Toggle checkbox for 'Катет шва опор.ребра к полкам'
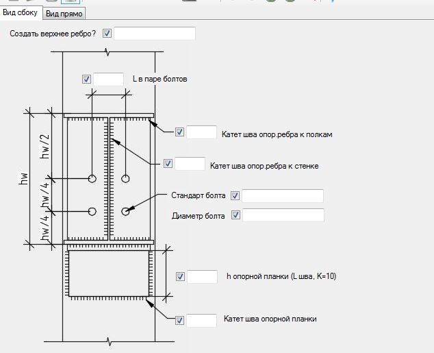The width and height of the screenshot is (434, 353). (x=179, y=132)
